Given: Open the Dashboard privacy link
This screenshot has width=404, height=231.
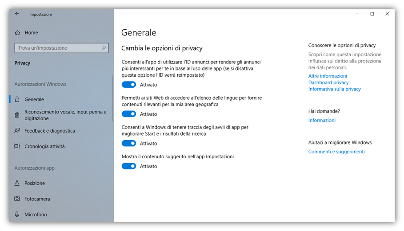Looking at the screenshot, I should point(328,82).
